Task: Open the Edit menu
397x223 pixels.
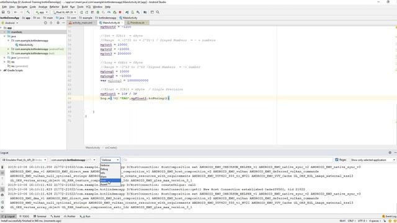Action: (4, 7)
